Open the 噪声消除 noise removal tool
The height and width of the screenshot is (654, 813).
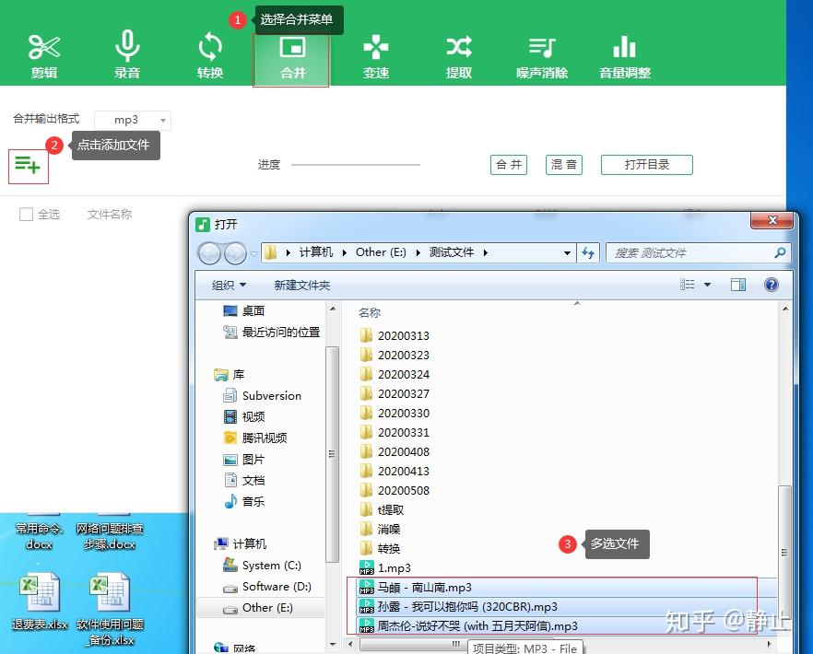(x=542, y=55)
